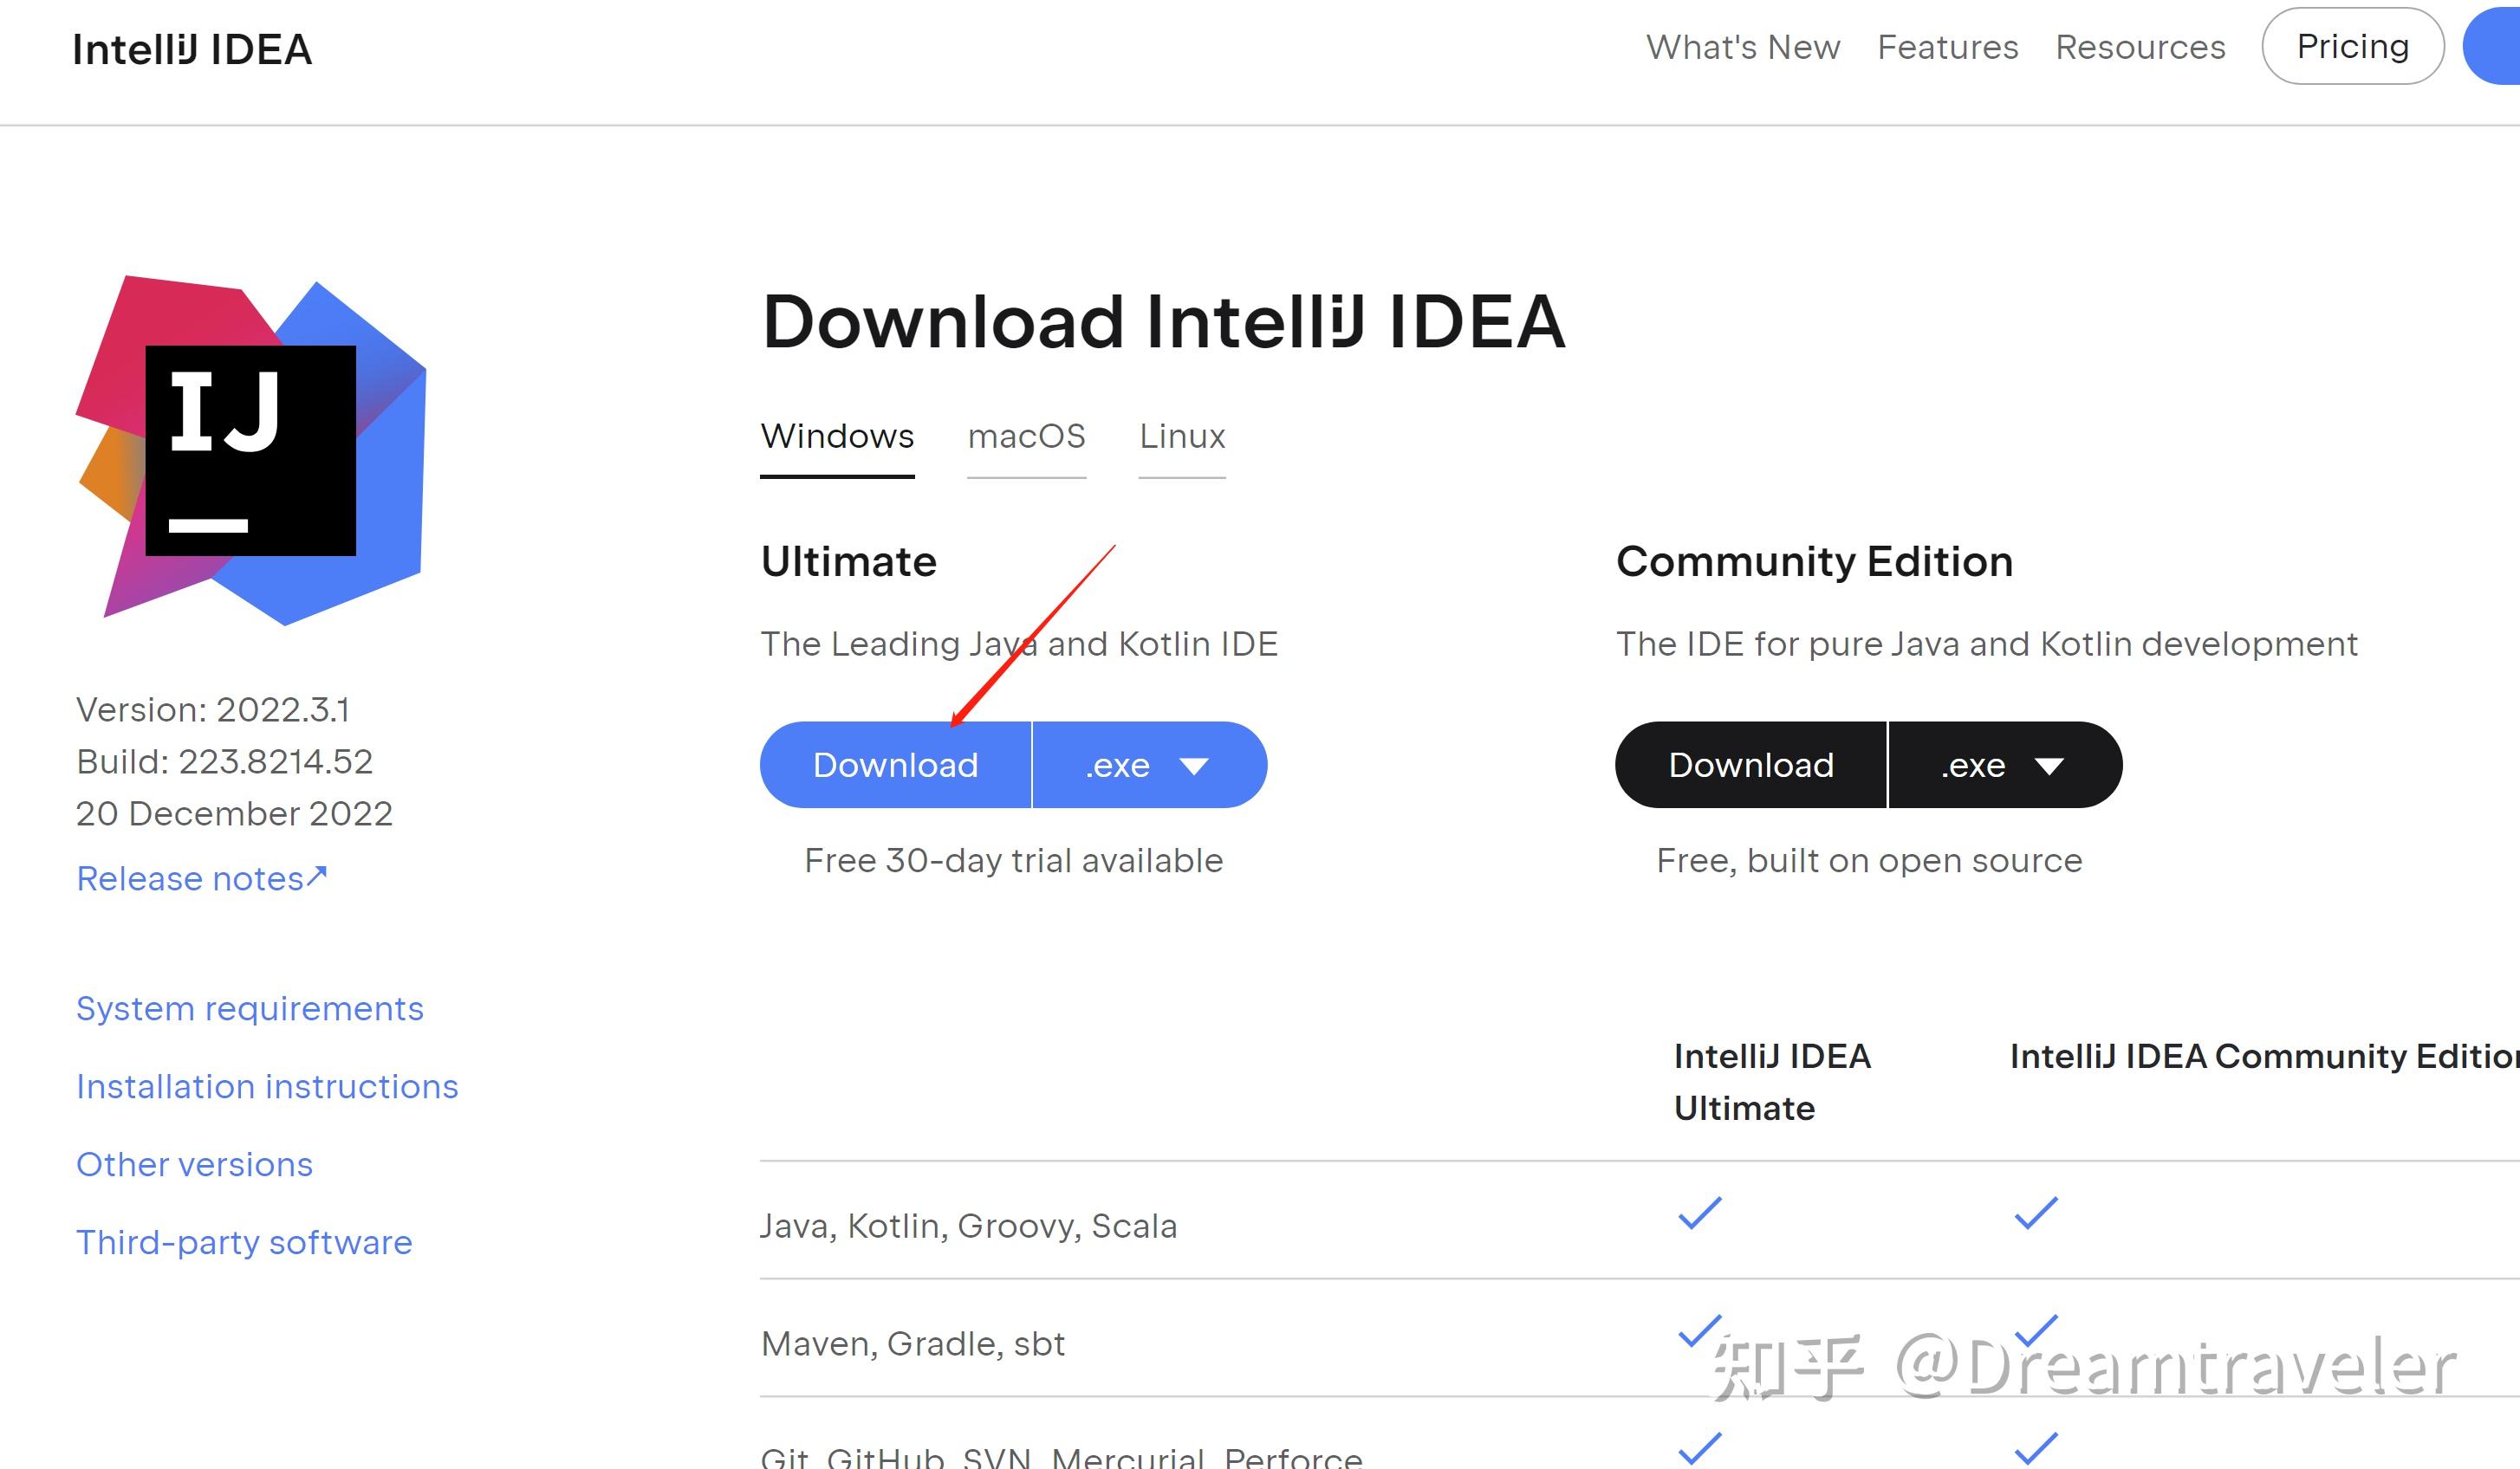Screen dimensions: 2520x1469
Task: Open Installation instructions
Action: (x=267, y=1085)
